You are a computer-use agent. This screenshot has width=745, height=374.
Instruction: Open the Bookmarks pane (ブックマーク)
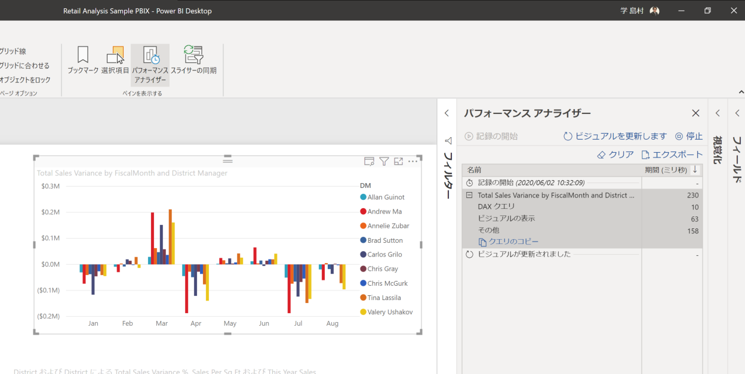[83, 60]
